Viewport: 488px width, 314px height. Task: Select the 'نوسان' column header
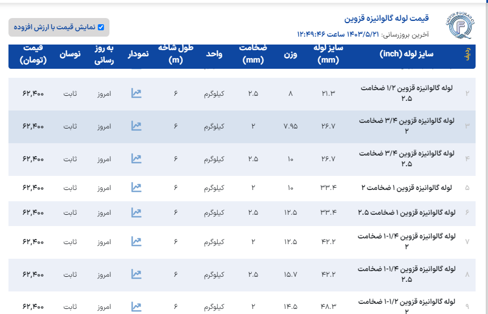point(71,55)
